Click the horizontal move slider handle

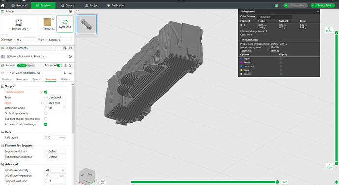tap(277, 182)
